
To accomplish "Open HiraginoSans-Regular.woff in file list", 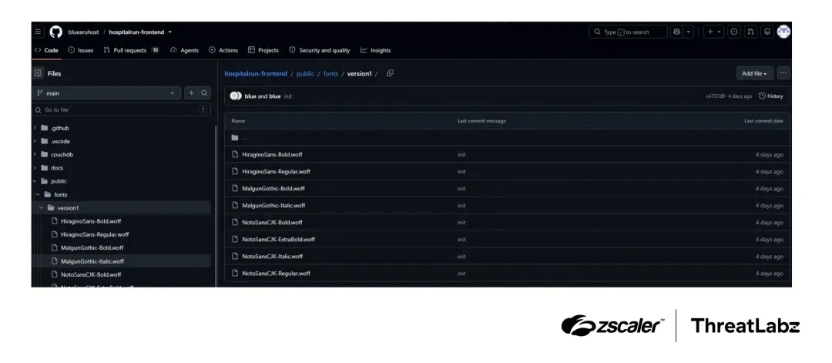I will click(x=276, y=171).
